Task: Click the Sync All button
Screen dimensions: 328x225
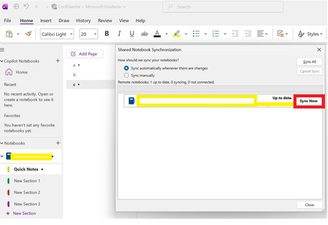Action: pos(309,62)
